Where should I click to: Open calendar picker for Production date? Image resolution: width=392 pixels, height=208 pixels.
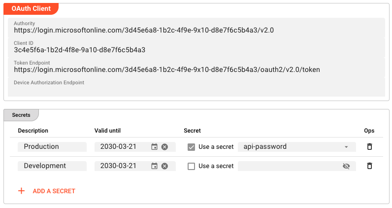pyautogui.click(x=154, y=147)
